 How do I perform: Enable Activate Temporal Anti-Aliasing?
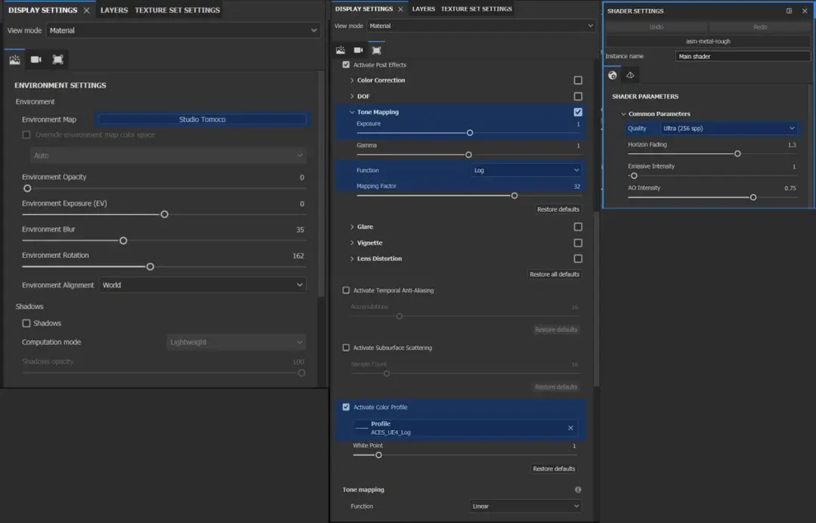(346, 290)
